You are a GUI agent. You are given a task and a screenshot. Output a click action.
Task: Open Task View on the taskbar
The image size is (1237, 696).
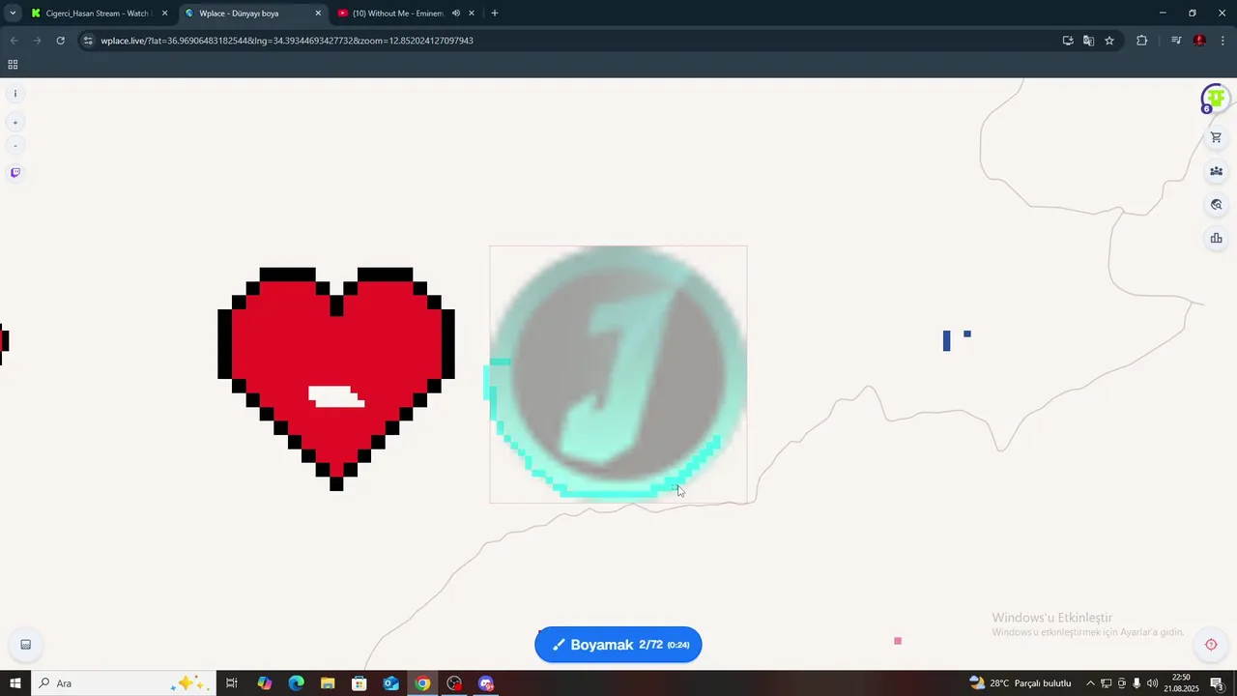(x=232, y=683)
